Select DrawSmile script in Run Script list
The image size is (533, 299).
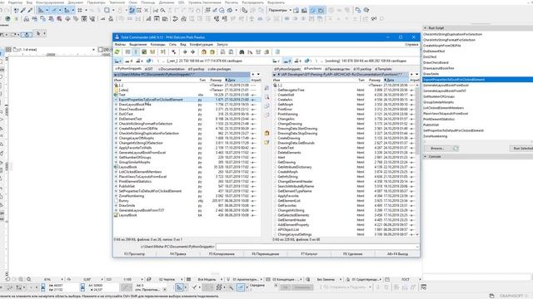point(431,74)
